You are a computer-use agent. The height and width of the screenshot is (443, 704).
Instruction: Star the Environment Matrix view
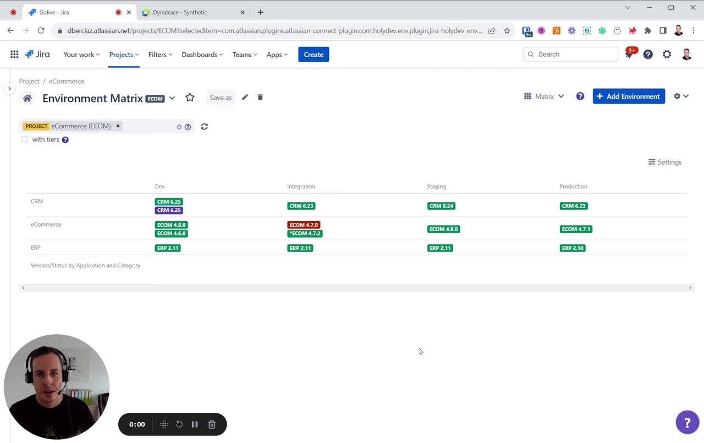coord(190,97)
